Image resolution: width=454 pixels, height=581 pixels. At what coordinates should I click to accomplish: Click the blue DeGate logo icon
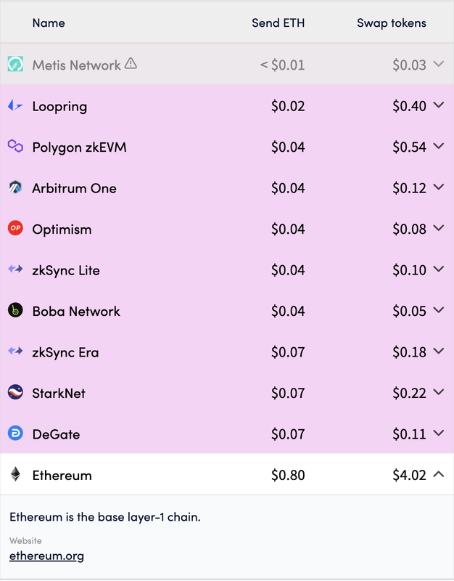click(15, 433)
